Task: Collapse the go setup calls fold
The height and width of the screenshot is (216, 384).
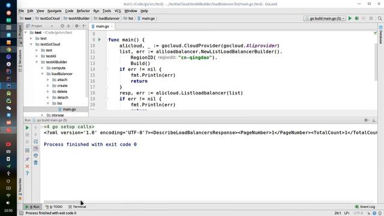Action: click(x=42, y=127)
